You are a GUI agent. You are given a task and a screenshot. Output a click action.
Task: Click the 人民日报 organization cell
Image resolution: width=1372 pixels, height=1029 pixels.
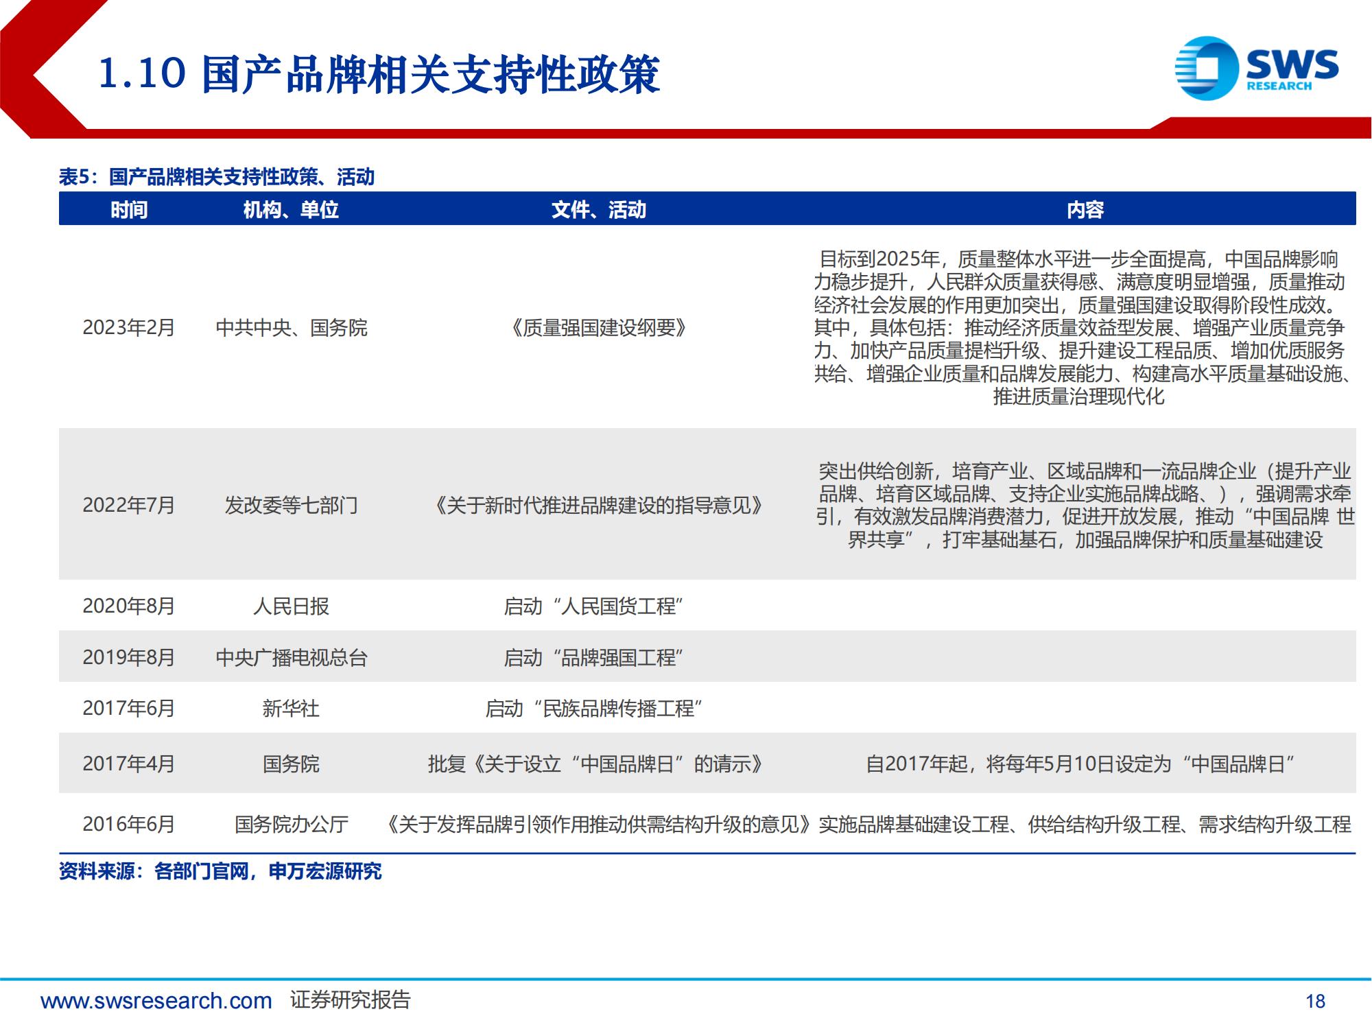coord(291,606)
